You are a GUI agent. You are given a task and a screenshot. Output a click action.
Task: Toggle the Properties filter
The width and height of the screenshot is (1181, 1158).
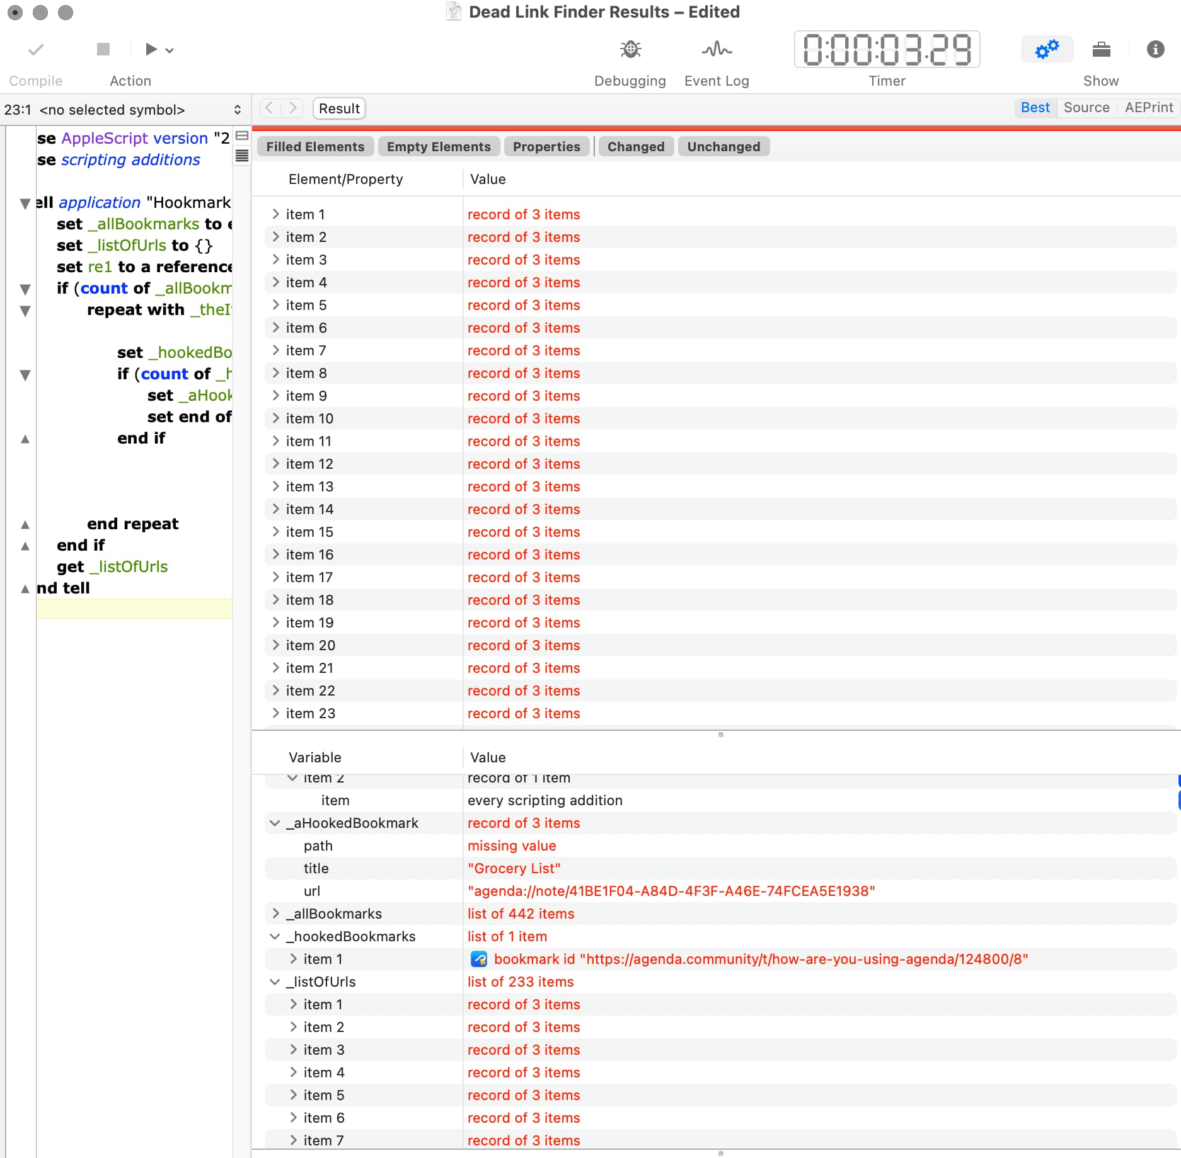click(x=546, y=147)
